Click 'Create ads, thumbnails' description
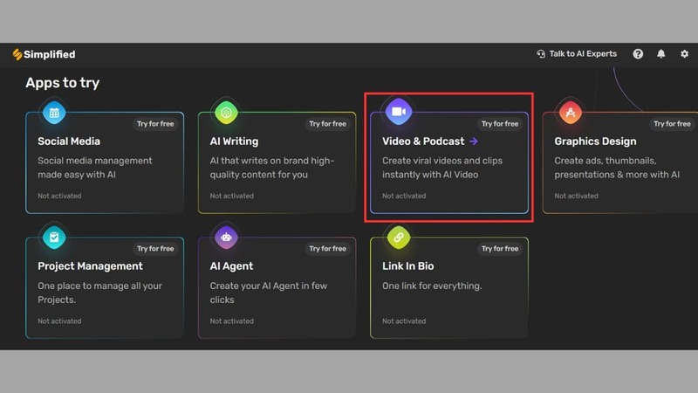The image size is (698, 393). [x=617, y=168]
